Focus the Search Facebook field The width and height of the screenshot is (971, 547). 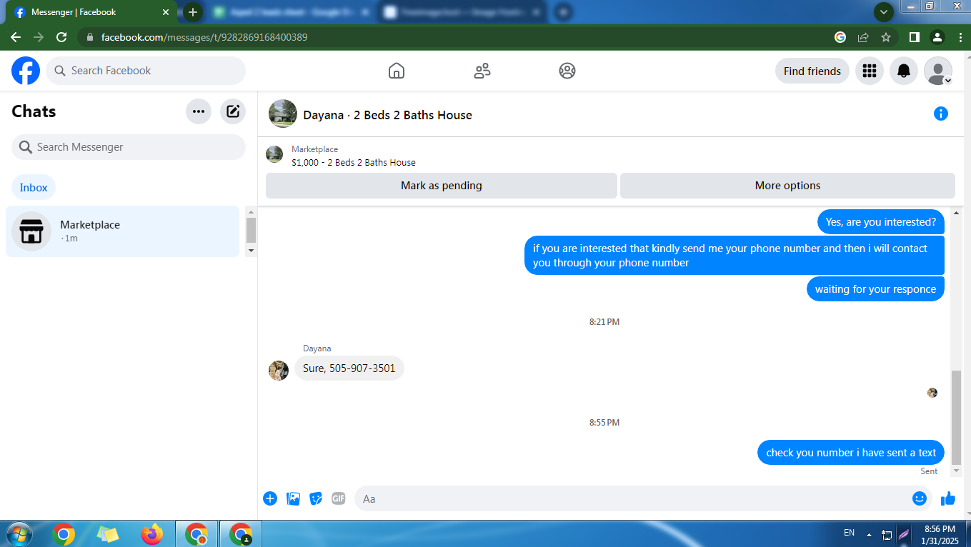pyautogui.click(x=146, y=71)
